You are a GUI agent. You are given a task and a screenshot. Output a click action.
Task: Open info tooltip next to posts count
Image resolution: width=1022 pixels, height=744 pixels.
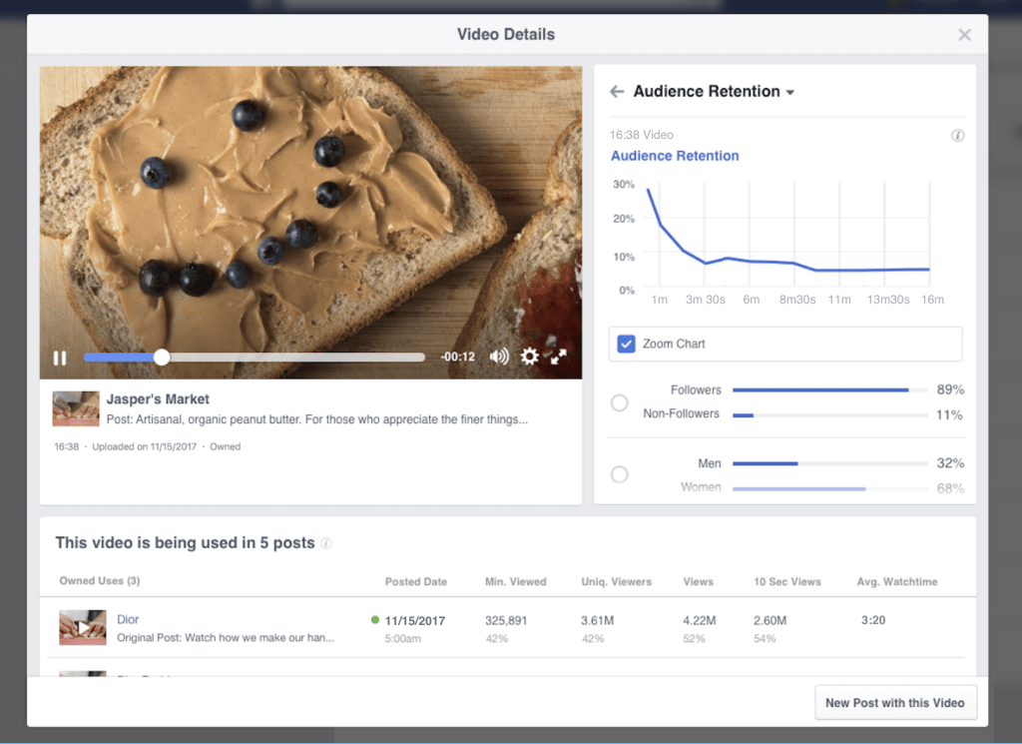(x=328, y=542)
